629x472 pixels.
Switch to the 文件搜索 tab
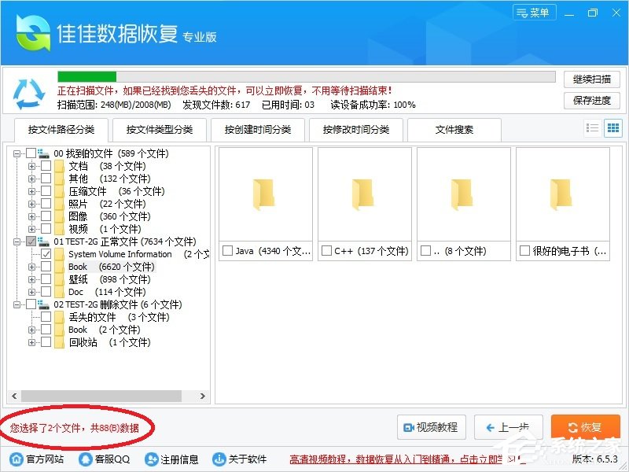454,130
